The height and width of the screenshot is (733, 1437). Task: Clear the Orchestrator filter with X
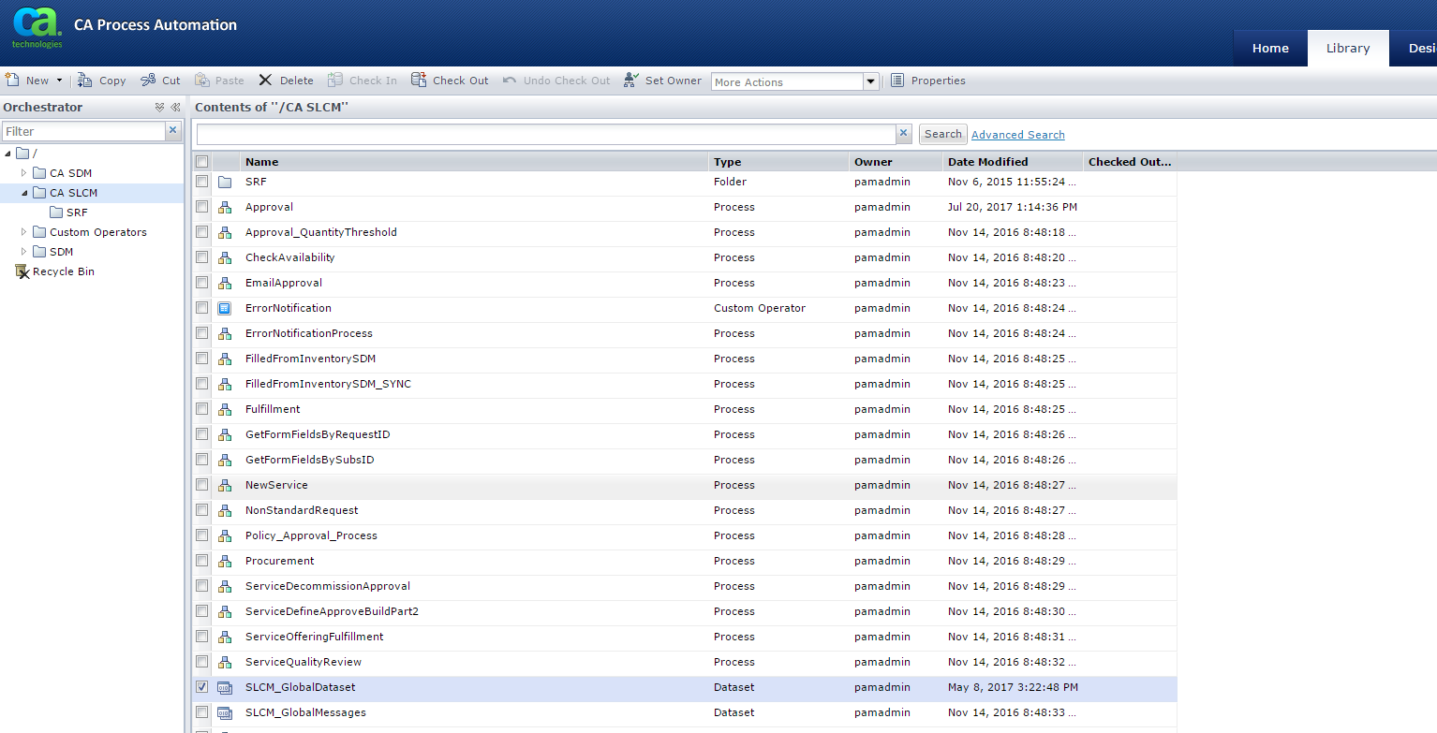pyautogui.click(x=173, y=131)
